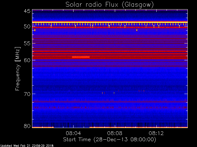Click the bright orange segment near 59 MHz
This screenshot has width=197, height=147.
[x=81, y=57]
